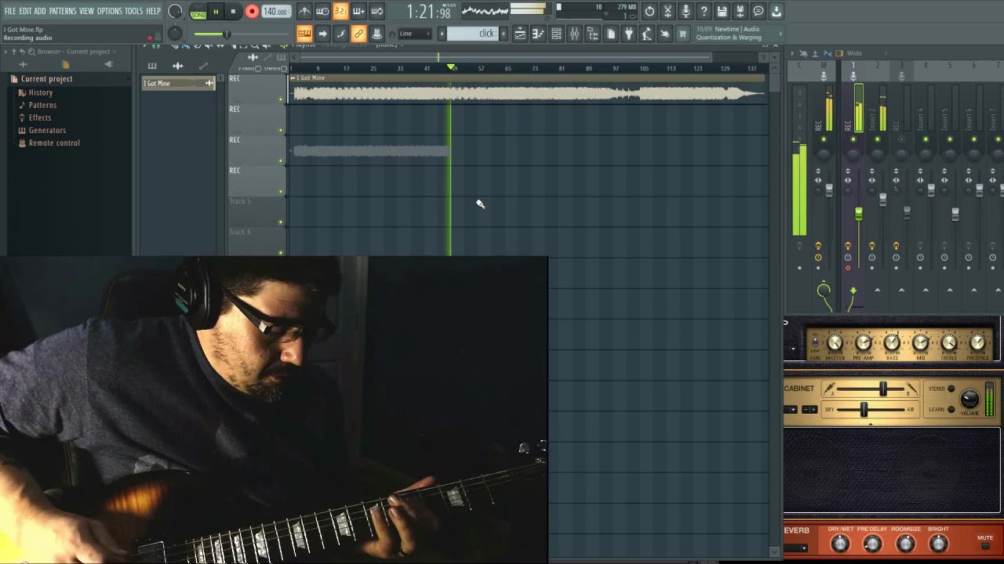1004x564 pixels.
Task: Click the Insert 1 mixer fader
Action: click(x=859, y=214)
